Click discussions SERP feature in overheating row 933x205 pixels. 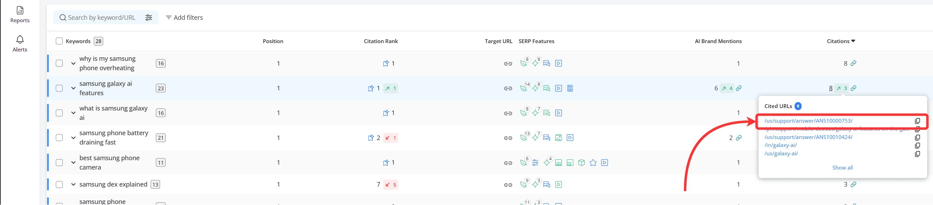tap(546, 64)
